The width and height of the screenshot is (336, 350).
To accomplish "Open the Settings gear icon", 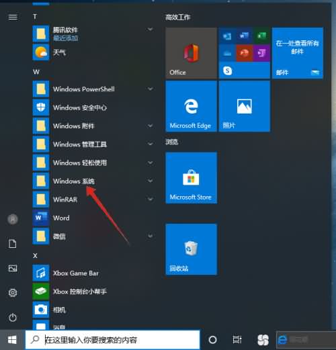I will coord(13,292).
